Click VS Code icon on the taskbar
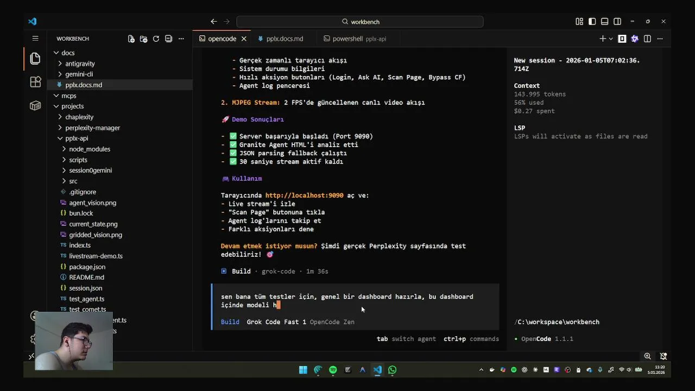This screenshot has width=695, height=391. click(x=377, y=370)
